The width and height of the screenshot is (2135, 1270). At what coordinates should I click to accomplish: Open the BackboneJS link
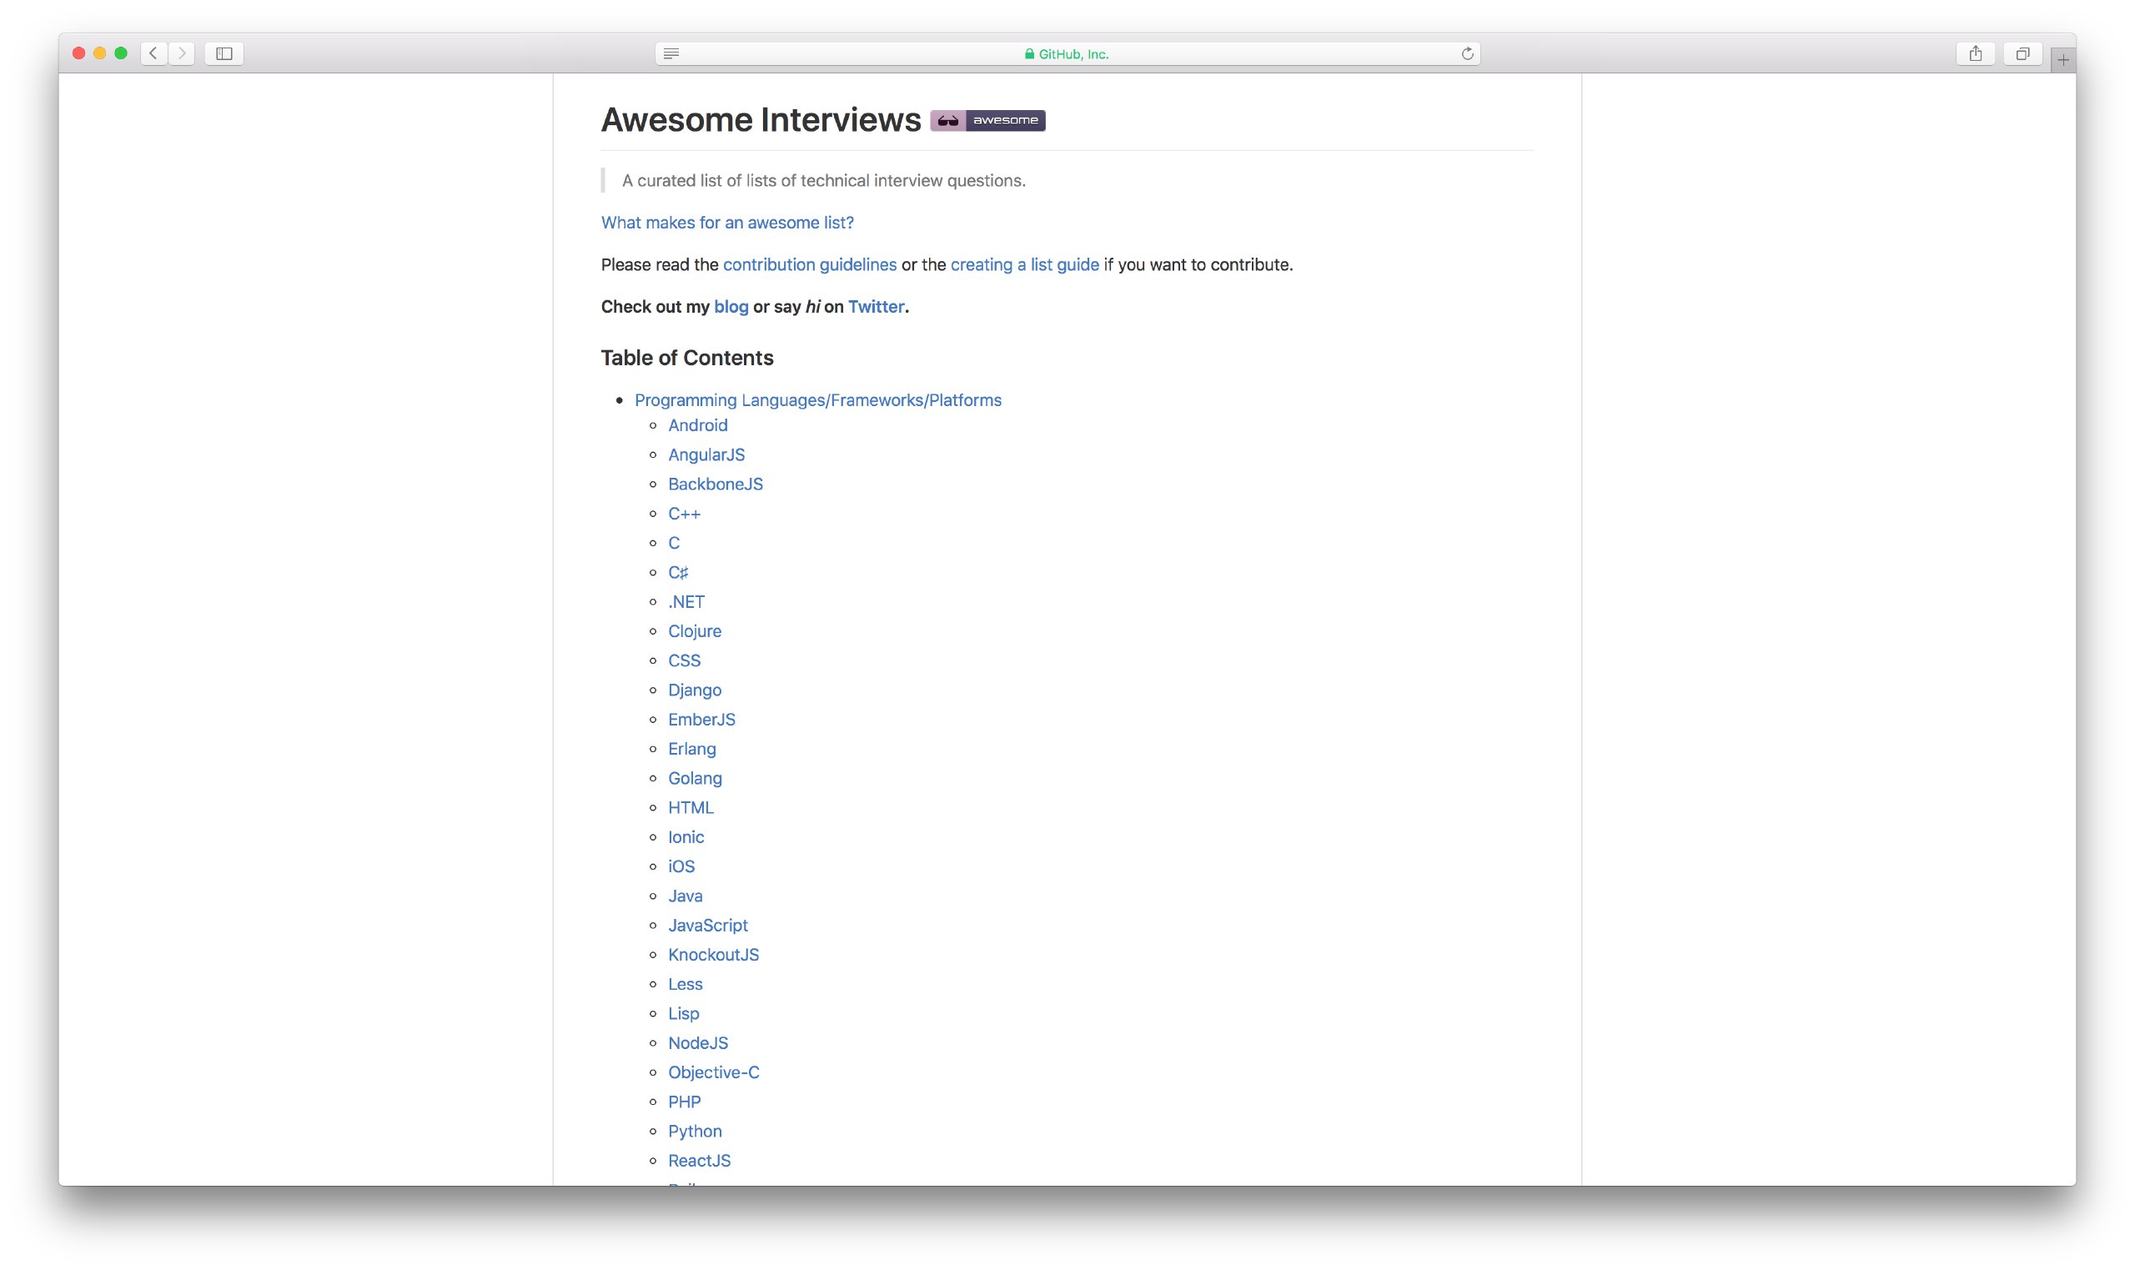point(716,484)
